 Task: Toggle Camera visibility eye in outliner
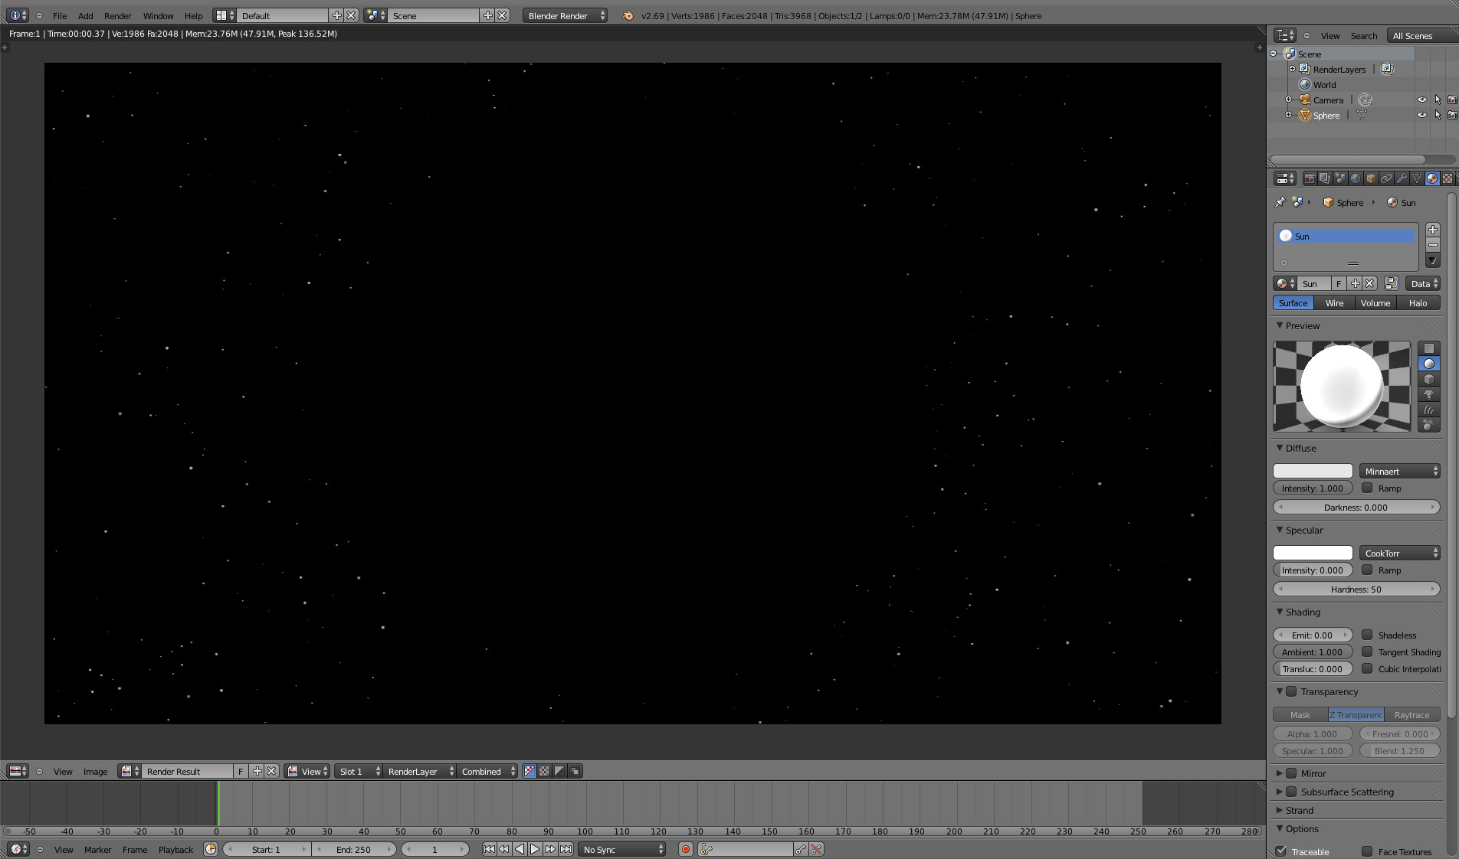click(x=1422, y=100)
